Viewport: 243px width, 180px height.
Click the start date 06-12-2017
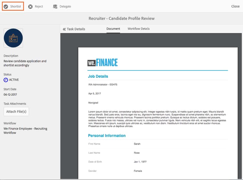(10, 95)
